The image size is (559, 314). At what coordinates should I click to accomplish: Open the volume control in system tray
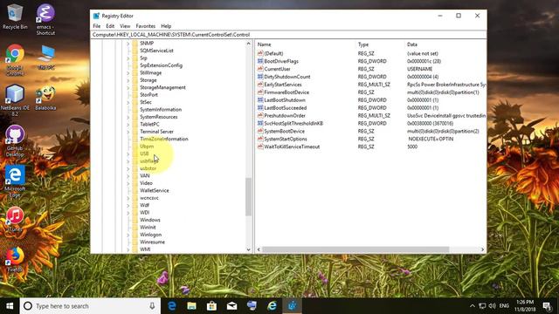point(493,306)
